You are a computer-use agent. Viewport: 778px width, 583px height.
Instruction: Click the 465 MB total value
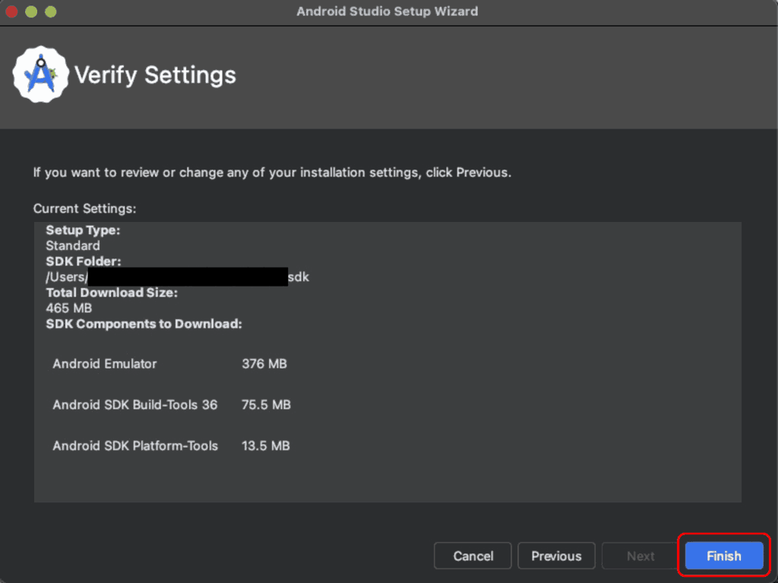(69, 308)
